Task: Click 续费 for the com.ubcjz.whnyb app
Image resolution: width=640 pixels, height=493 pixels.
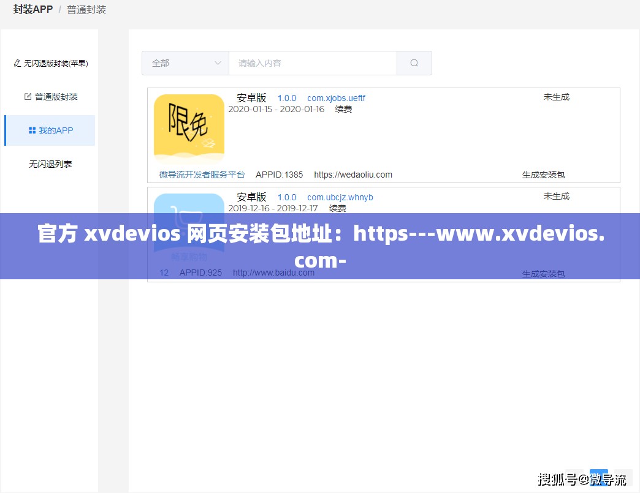Action: click(x=338, y=208)
